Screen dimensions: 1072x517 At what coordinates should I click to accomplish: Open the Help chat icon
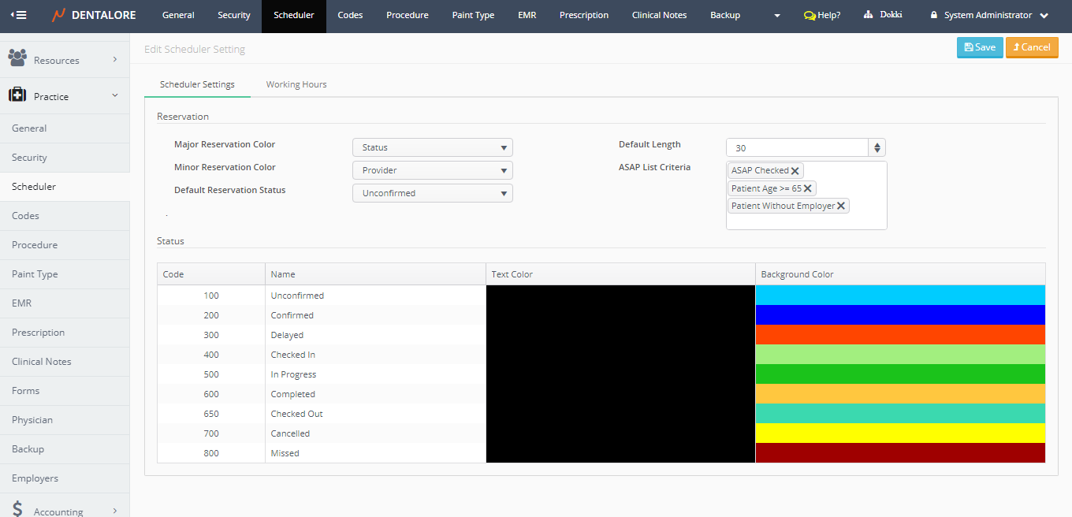[809, 16]
